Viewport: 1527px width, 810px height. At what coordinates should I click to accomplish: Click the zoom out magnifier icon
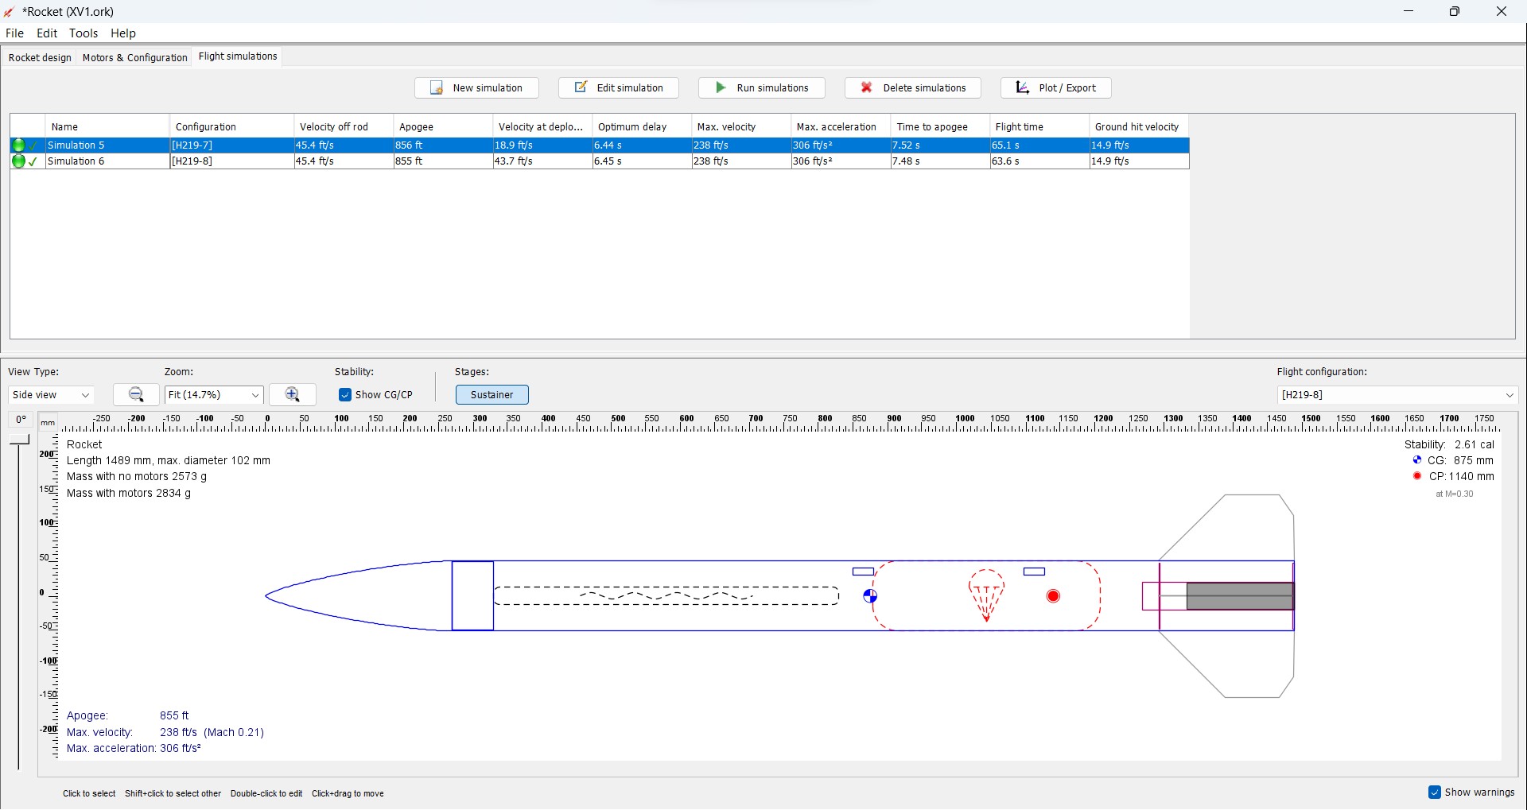pyautogui.click(x=136, y=395)
